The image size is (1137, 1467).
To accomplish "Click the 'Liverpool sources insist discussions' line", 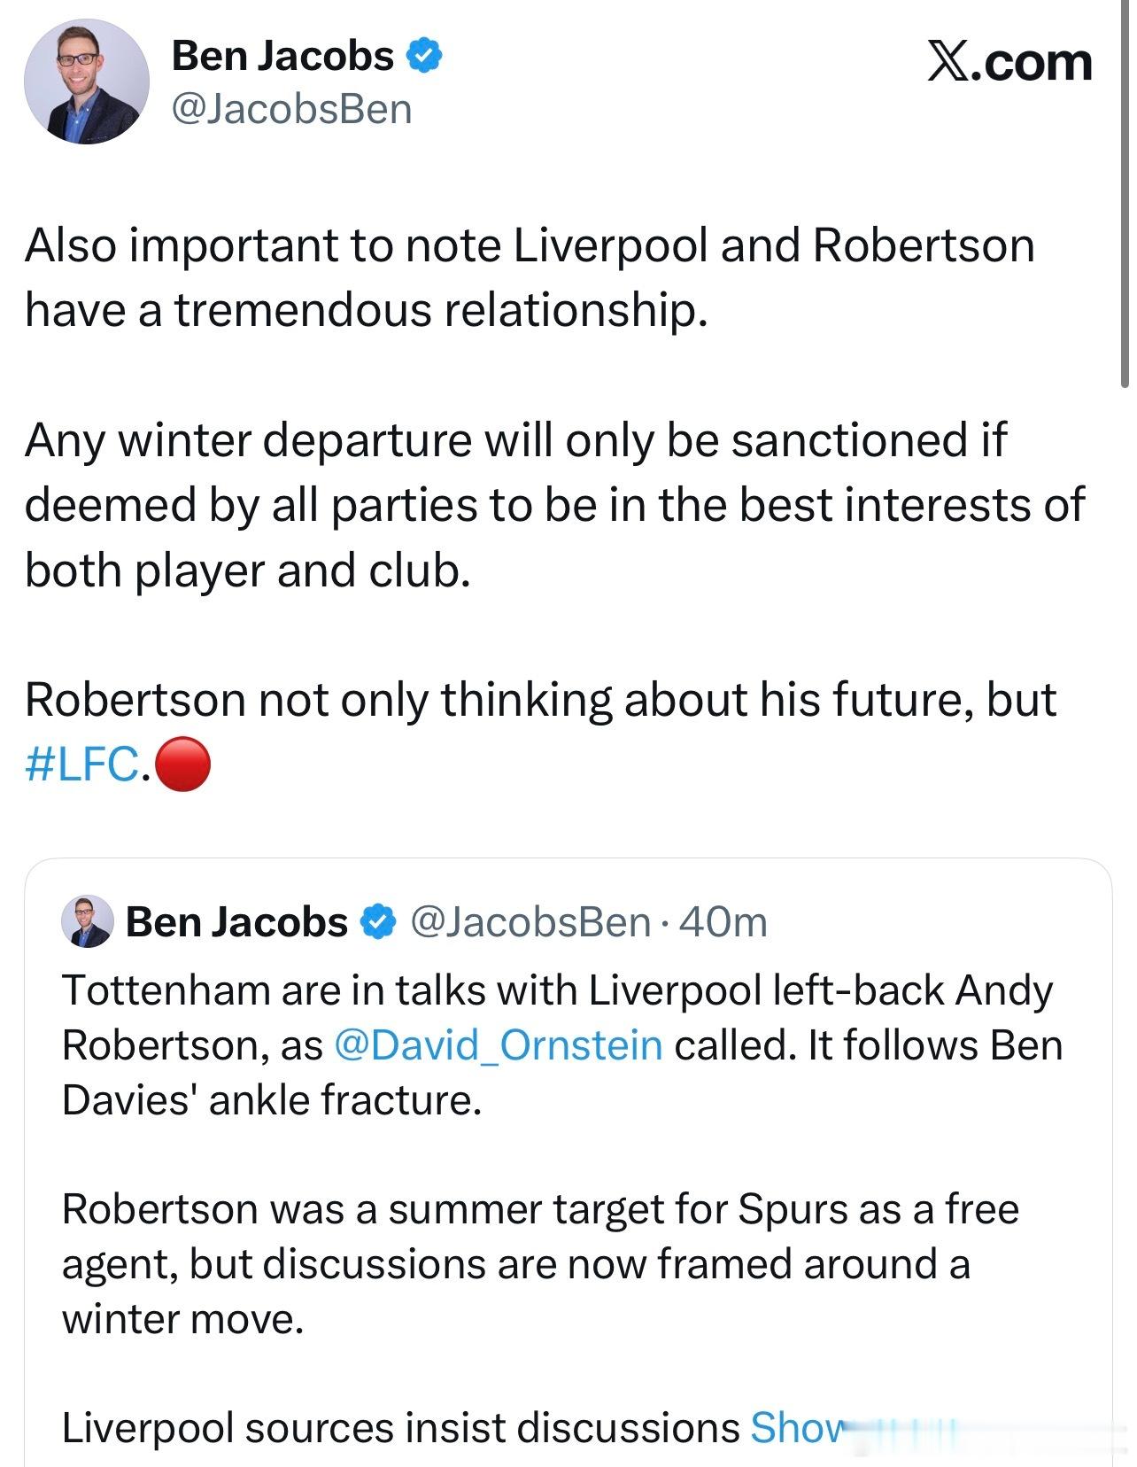I will [x=398, y=1427].
